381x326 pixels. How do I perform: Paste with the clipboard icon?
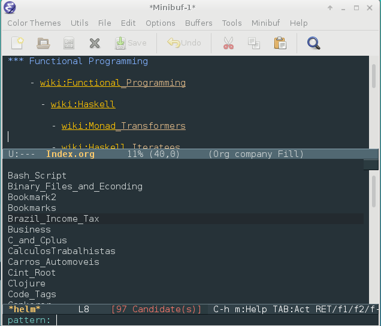click(280, 43)
